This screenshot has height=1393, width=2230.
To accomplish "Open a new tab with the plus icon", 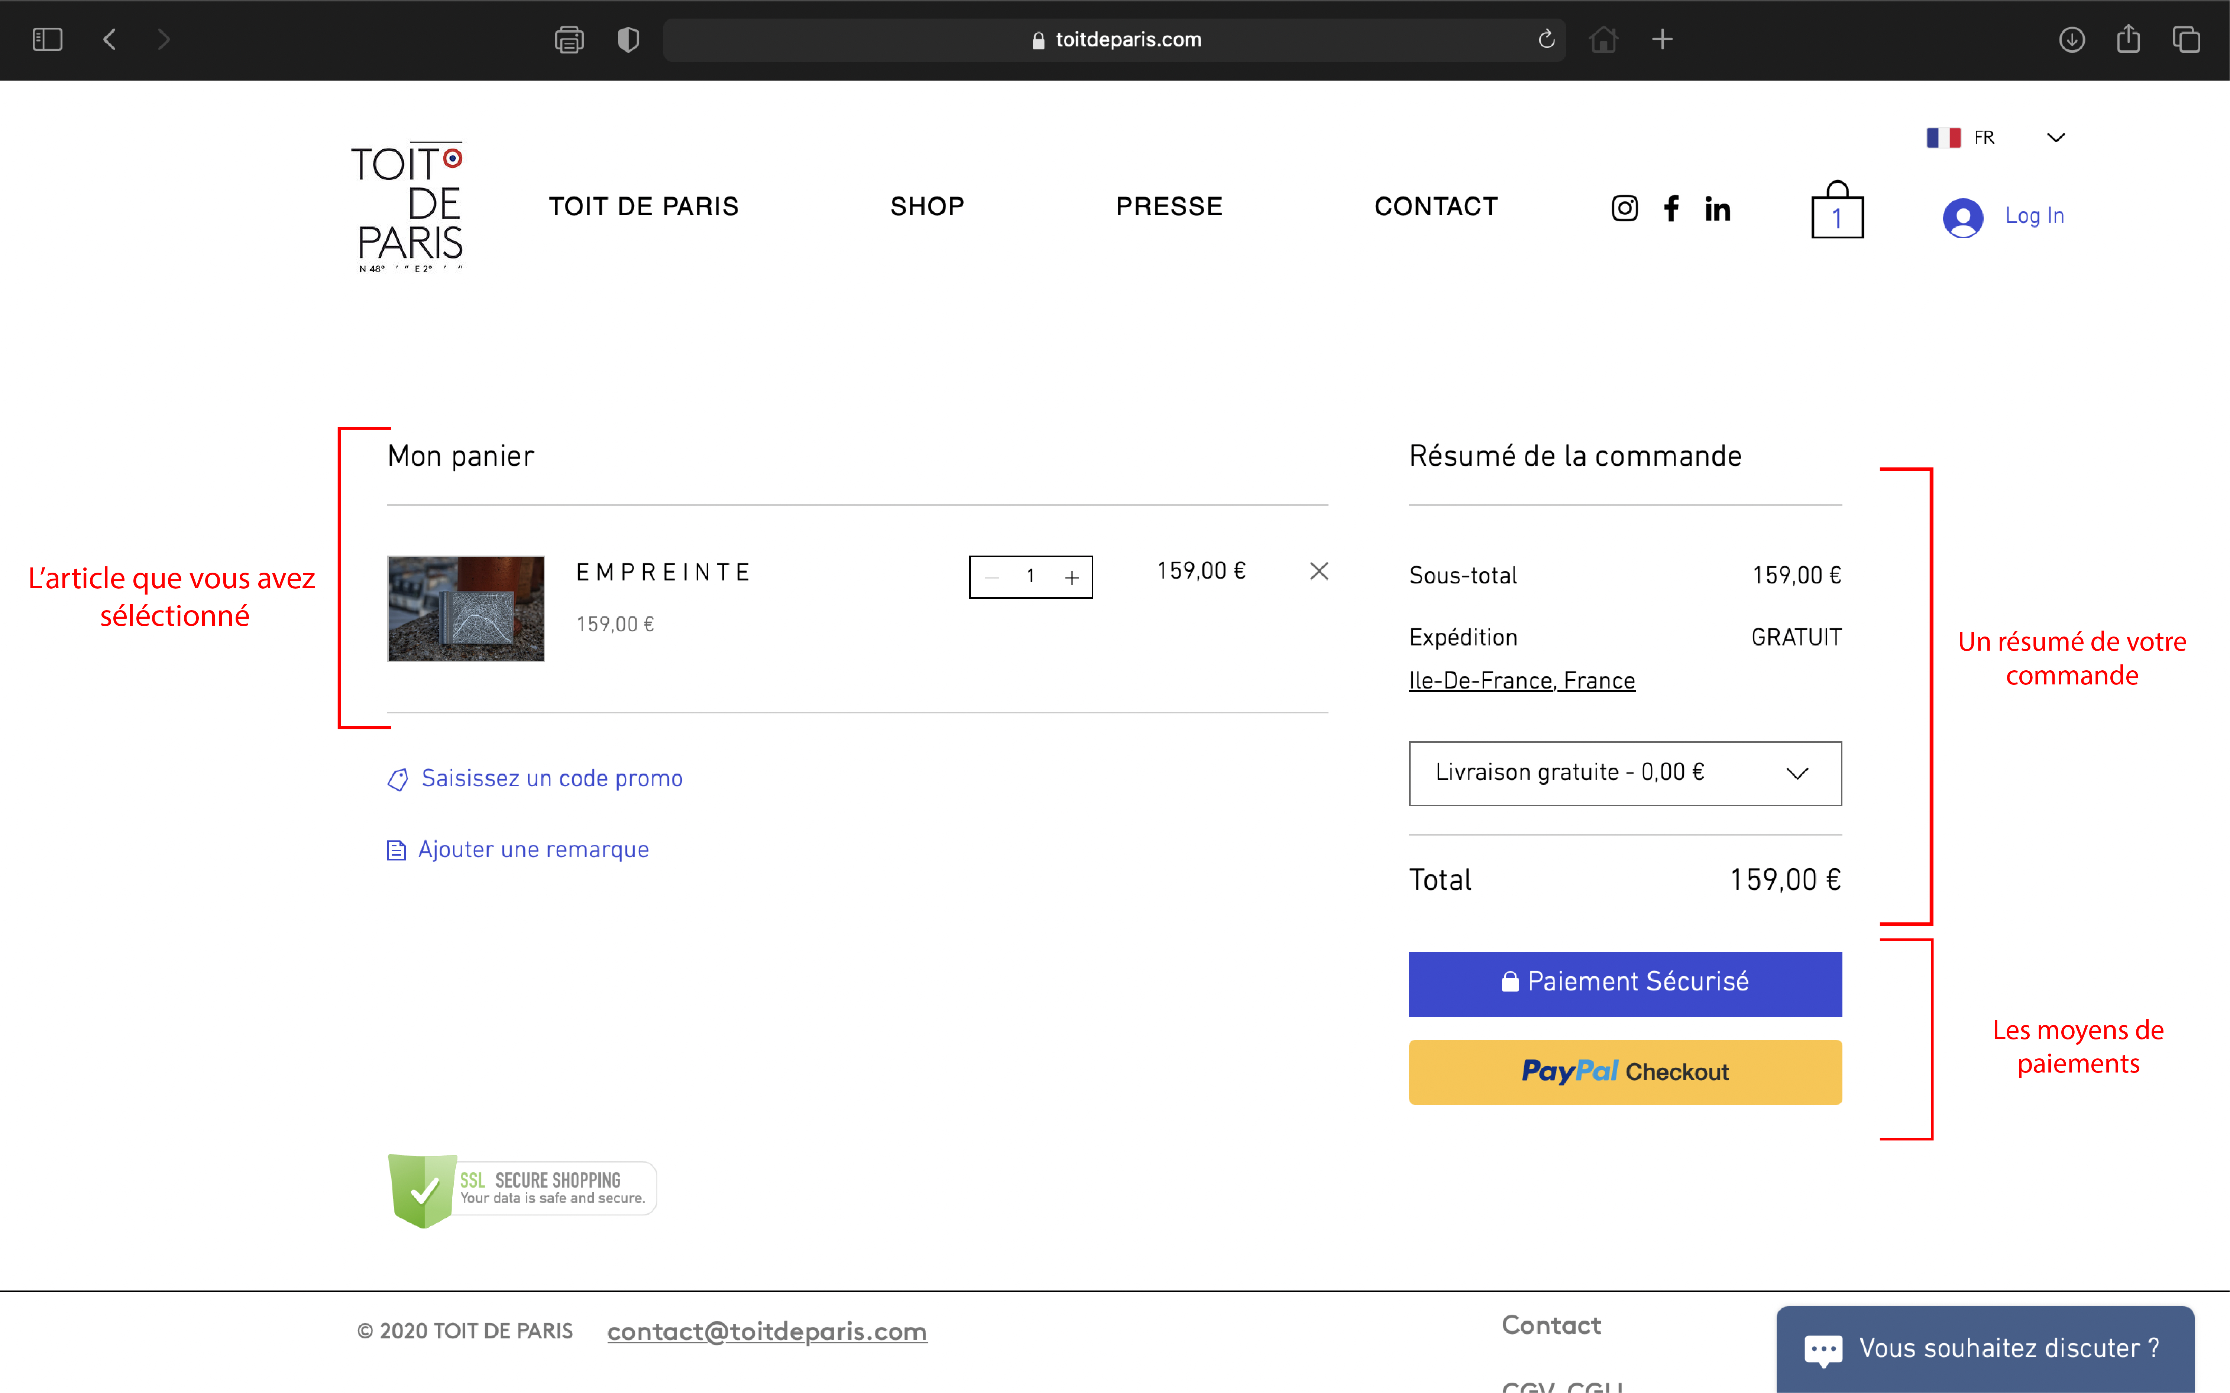I will [x=1662, y=40].
